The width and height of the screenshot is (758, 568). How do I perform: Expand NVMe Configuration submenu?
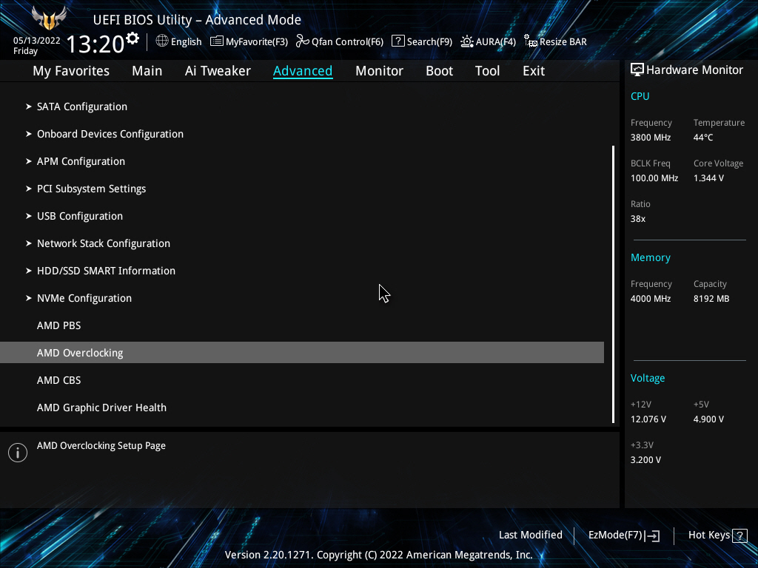point(84,298)
